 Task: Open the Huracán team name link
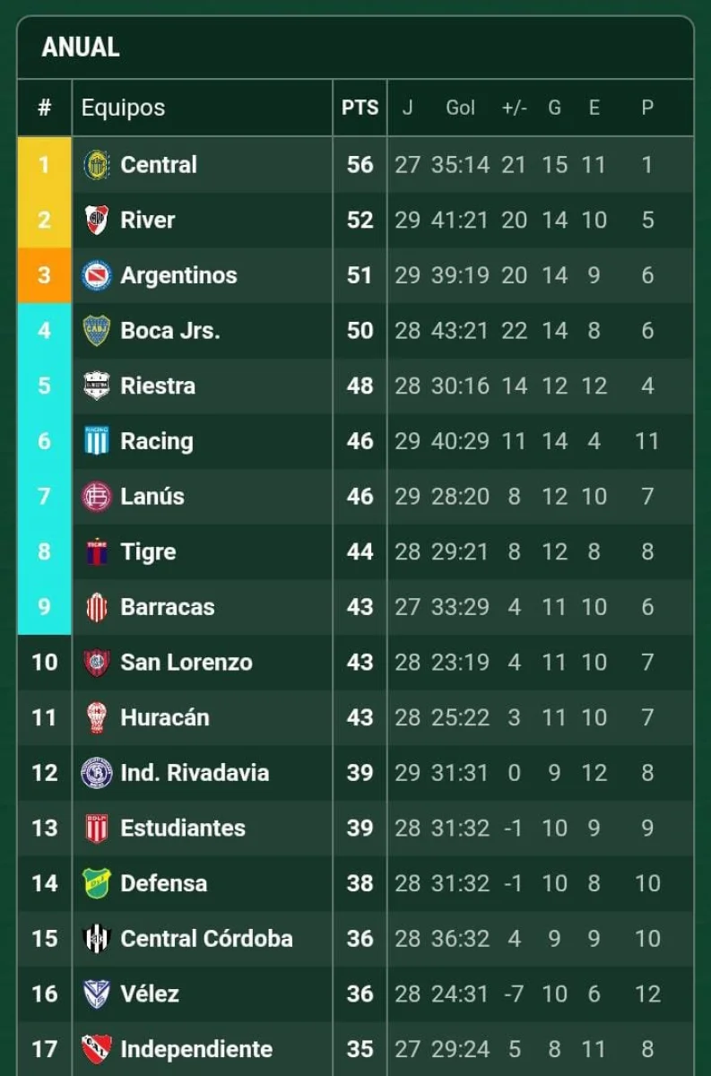click(165, 717)
